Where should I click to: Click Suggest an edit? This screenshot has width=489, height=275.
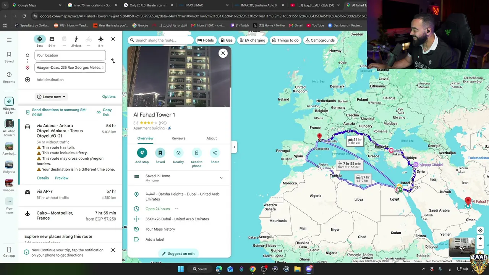tap(178, 254)
